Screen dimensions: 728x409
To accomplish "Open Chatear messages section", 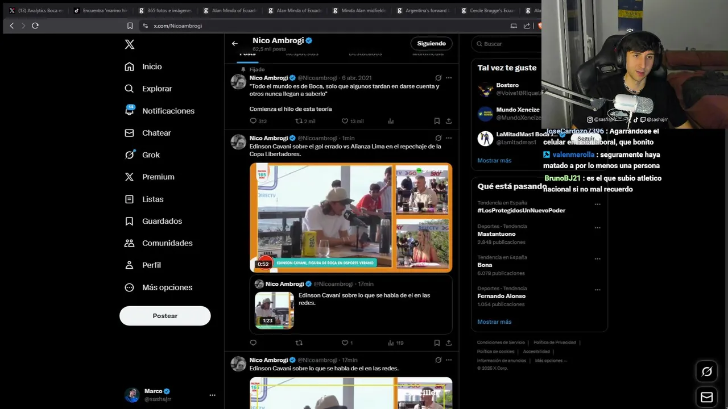I will coord(148,133).
